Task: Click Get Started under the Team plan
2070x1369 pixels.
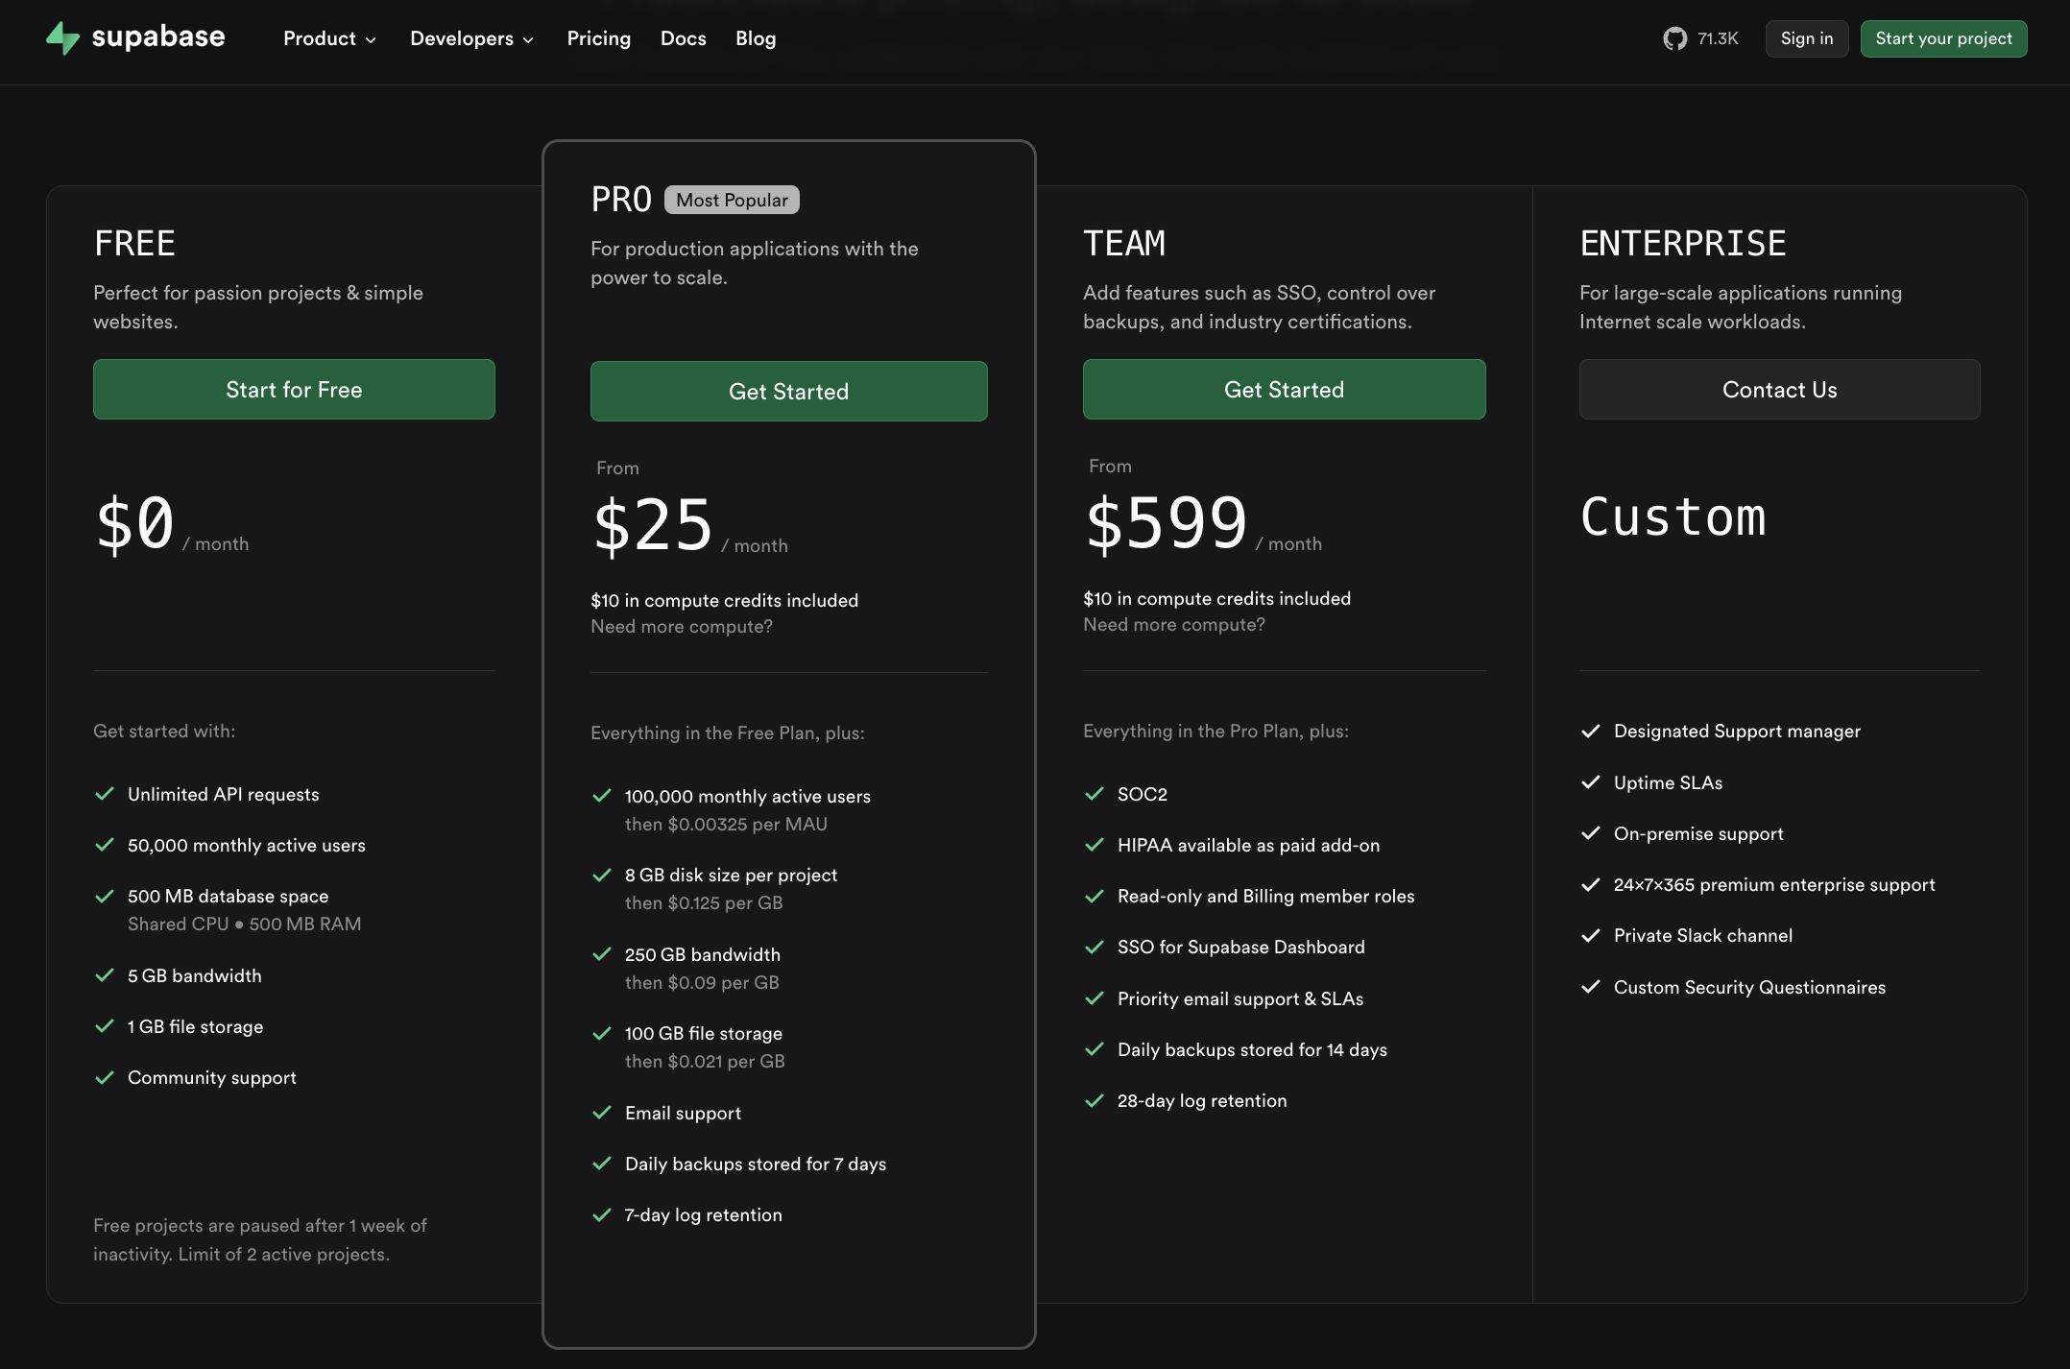Action: (x=1284, y=389)
